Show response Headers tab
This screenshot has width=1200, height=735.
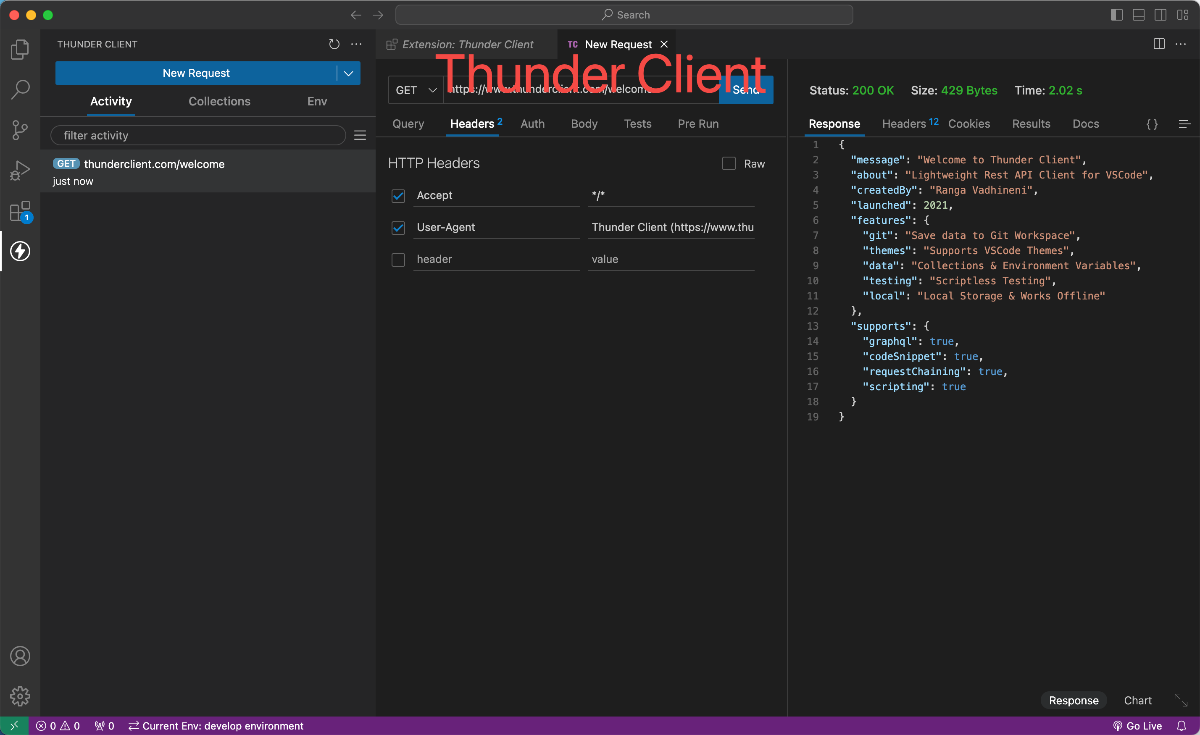click(x=910, y=123)
